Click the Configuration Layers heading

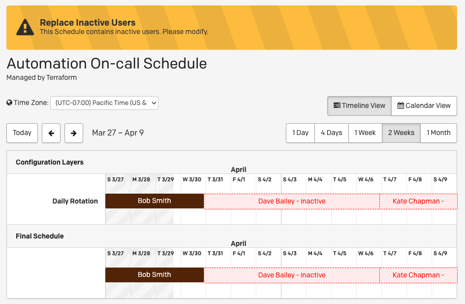50,163
